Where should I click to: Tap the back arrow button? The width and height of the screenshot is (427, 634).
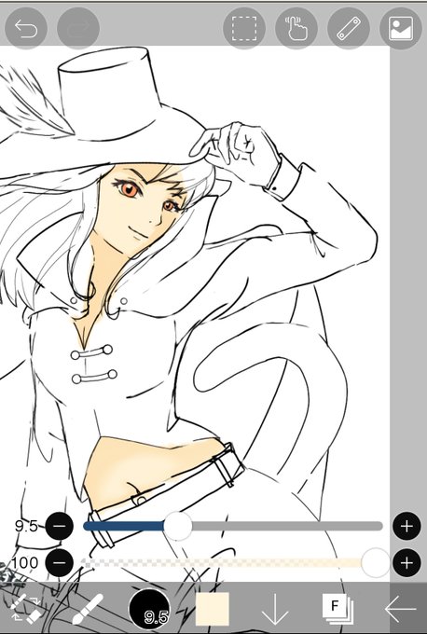pyautogui.click(x=400, y=609)
